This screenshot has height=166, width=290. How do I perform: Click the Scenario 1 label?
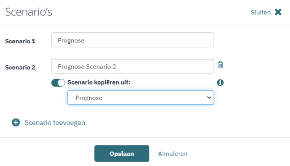pyautogui.click(x=20, y=41)
